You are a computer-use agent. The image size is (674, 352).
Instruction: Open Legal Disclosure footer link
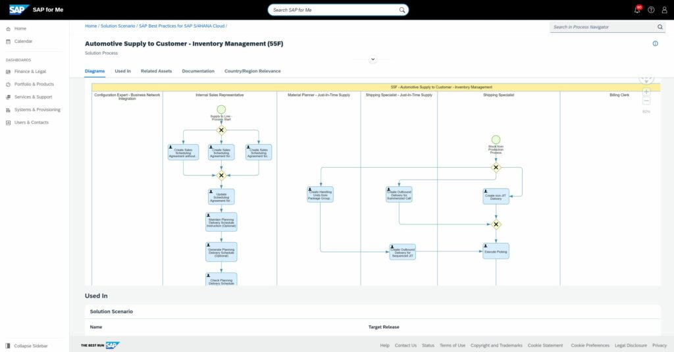pyautogui.click(x=631, y=345)
